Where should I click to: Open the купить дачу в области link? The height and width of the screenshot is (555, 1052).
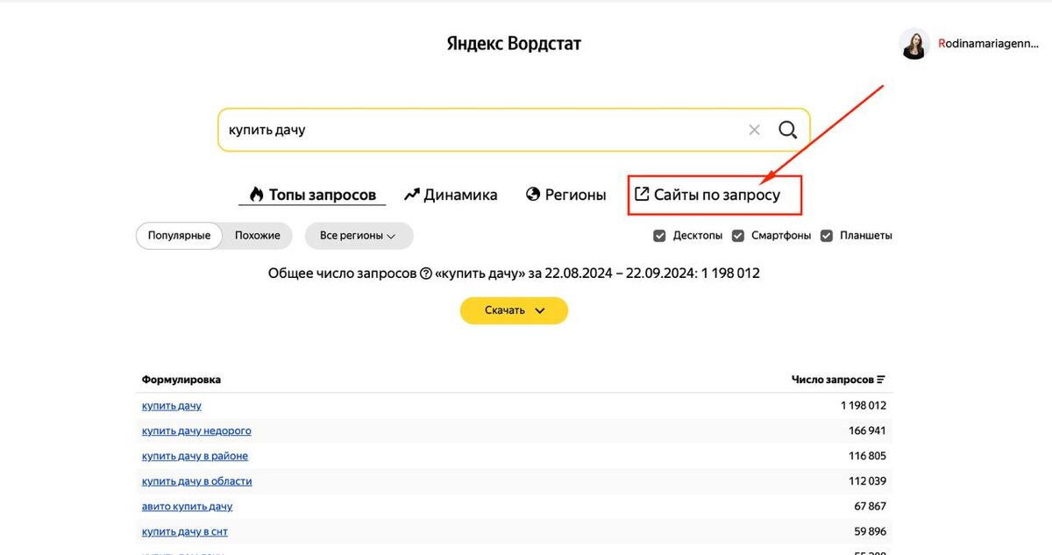(x=197, y=481)
